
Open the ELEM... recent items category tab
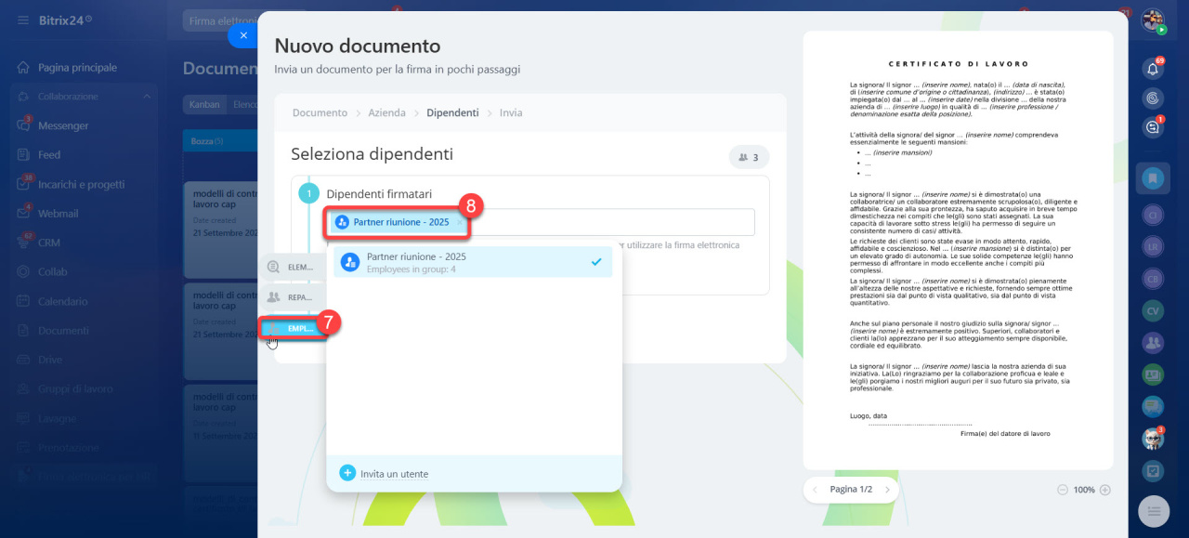293,267
